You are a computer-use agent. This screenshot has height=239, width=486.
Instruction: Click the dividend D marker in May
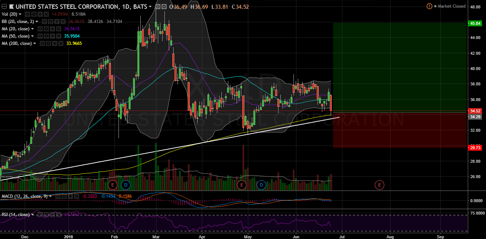tap(261, 185)
